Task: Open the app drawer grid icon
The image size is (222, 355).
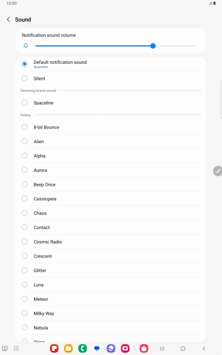Action: click(x=16, y=348)
